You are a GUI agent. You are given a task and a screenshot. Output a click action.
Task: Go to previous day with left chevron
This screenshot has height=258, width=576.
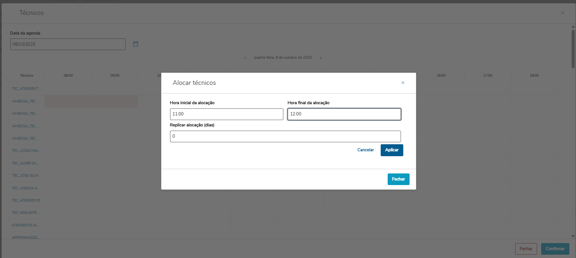tap(245, 58)
